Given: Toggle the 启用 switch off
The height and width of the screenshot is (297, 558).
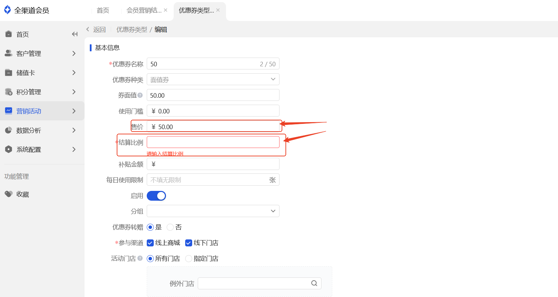Looking at the screenshot, I should [x=156, y=196].
